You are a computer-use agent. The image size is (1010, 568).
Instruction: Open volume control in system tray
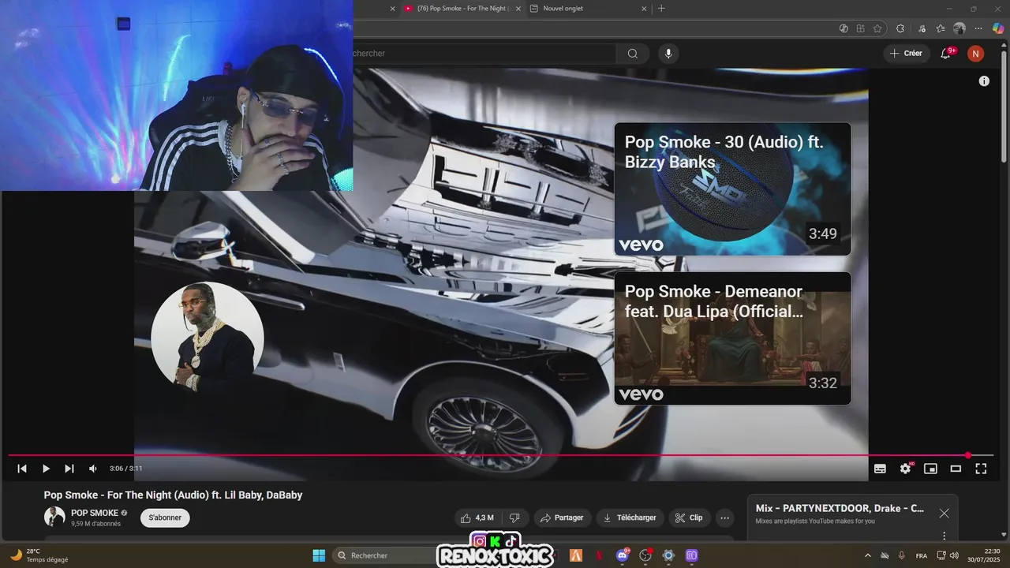tap(954, 555)
